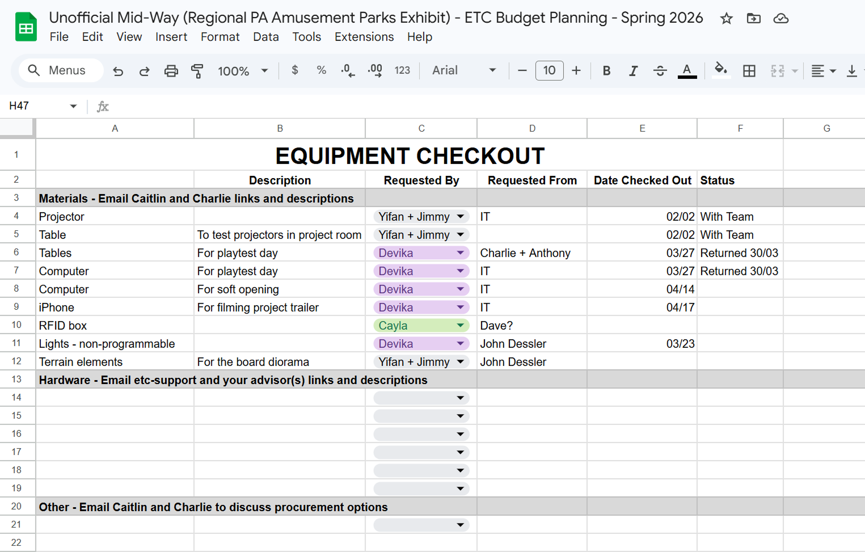This screenshot has height=552, width=865.
Task: Click the increase font size plus button
Action: click(x=576, y=70)
